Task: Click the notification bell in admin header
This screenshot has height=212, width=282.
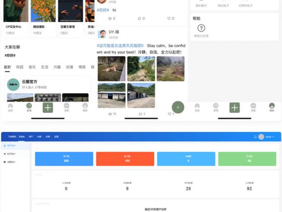Action: pos(255,137)
